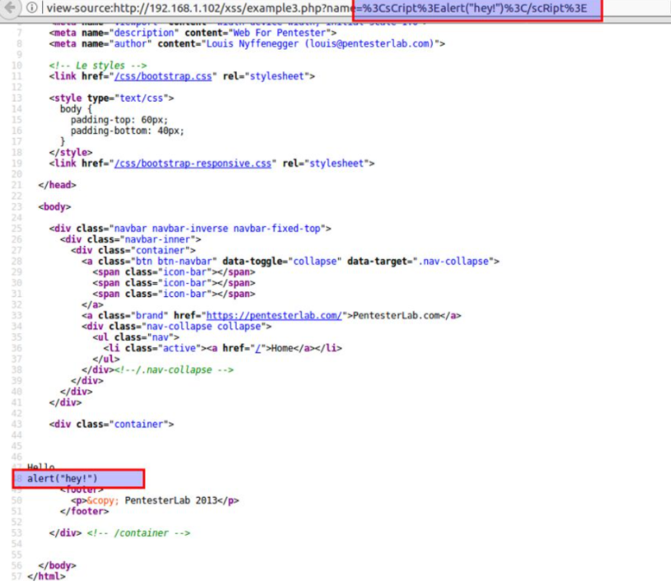Click the opening <body> tag
671x586 pixels.
pos(54,207)
